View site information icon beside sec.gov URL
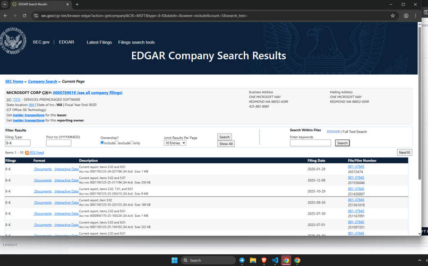This screenshot has width=428, height=266. [x=36, y=16]
